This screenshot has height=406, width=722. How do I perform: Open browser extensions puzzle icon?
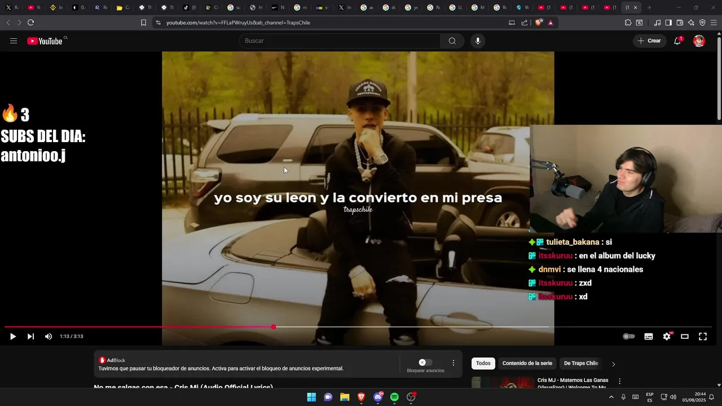[628, 23]
